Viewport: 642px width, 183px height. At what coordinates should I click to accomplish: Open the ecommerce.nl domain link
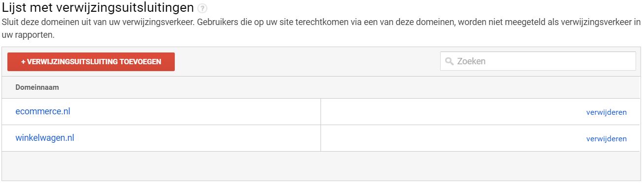43,111
